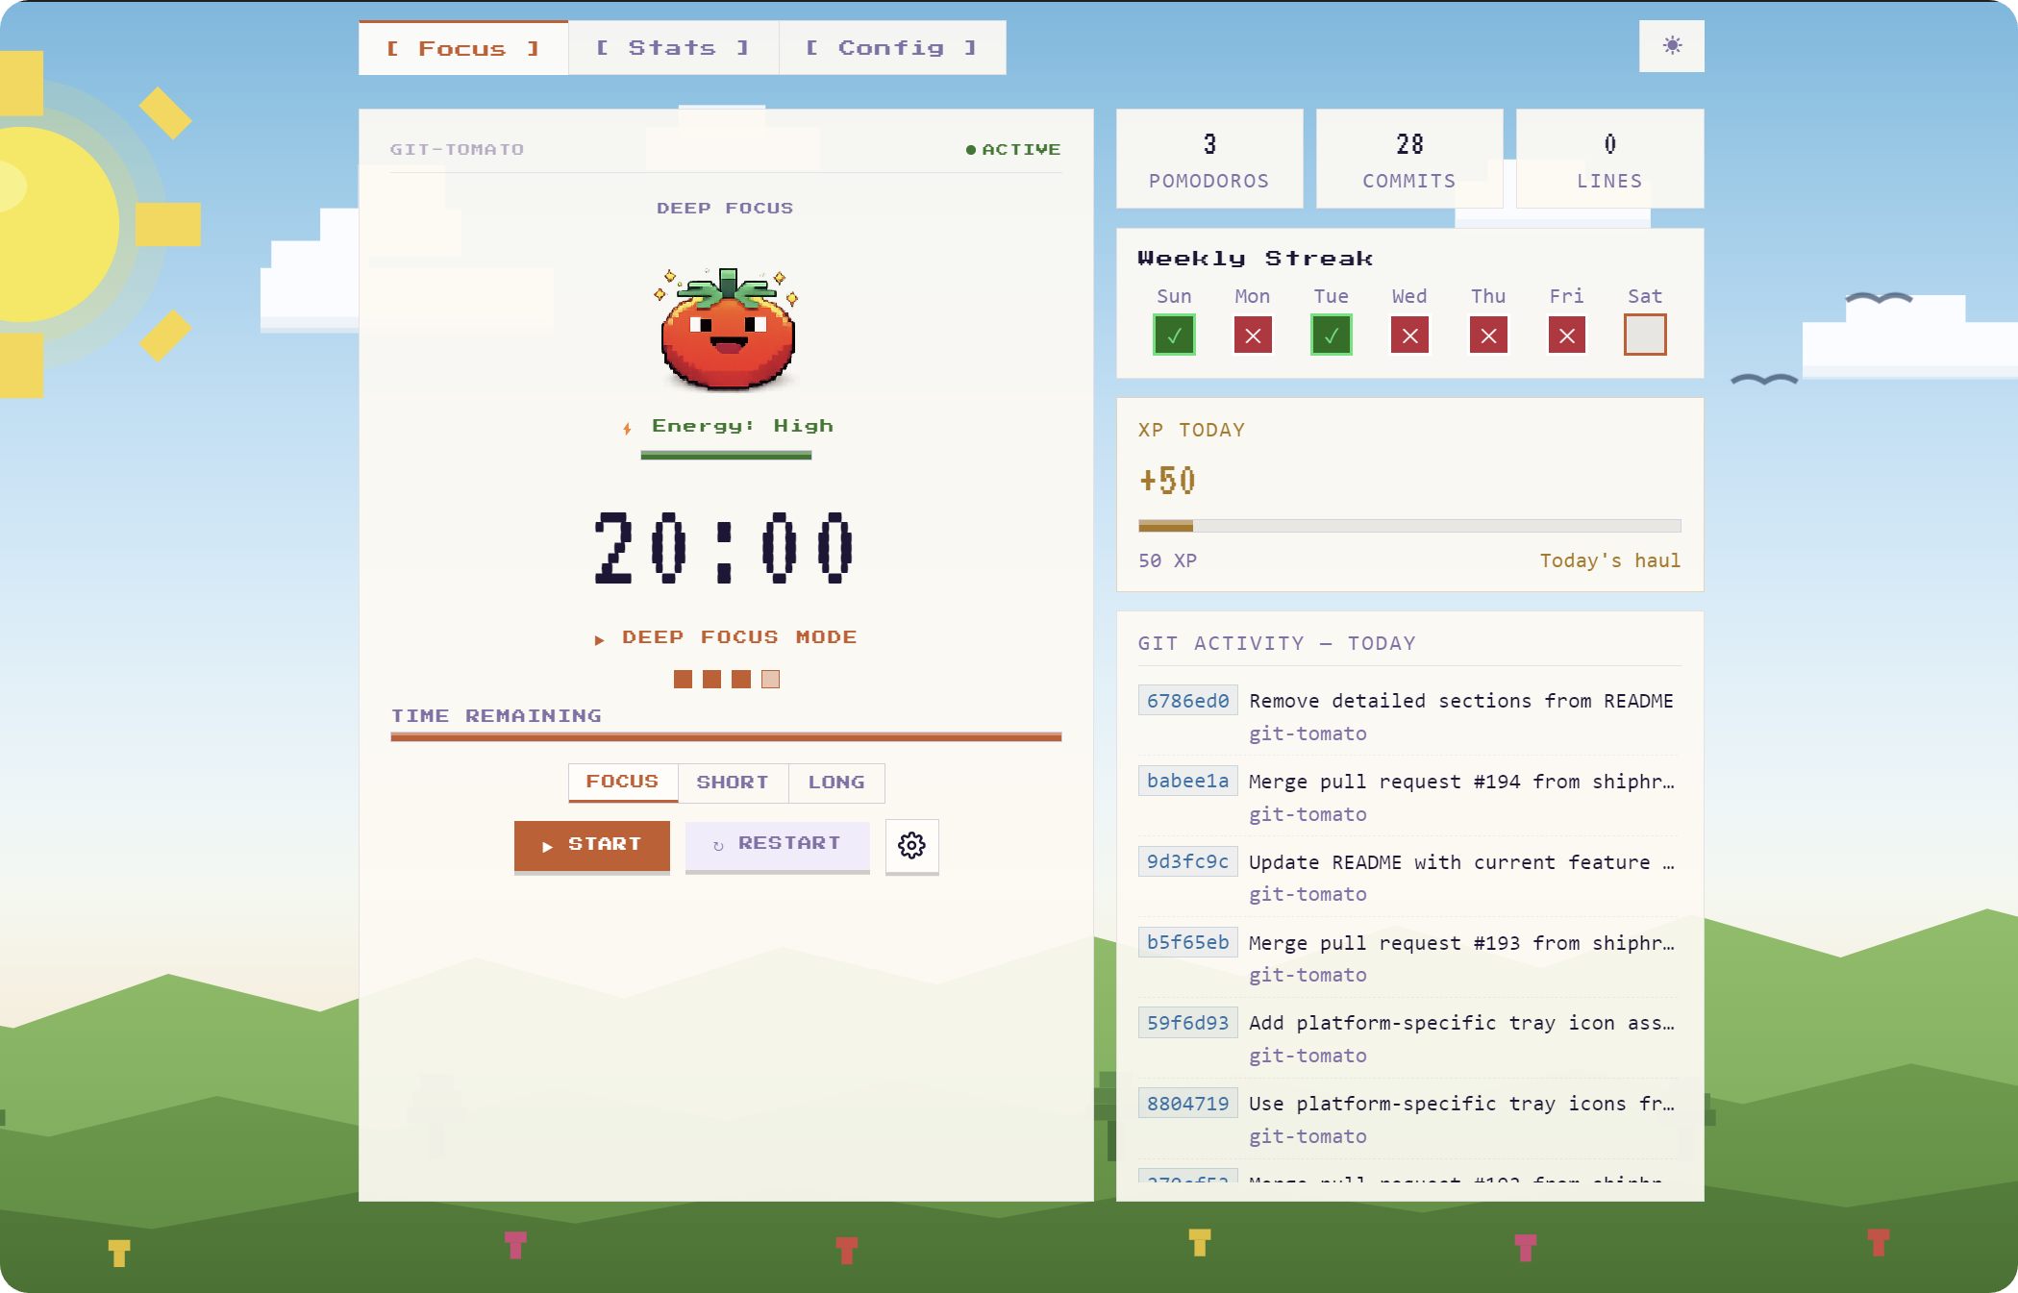2018x1293 pixels.
Task: Start the pomodoro timer
Action: click(x=592, y=845)
